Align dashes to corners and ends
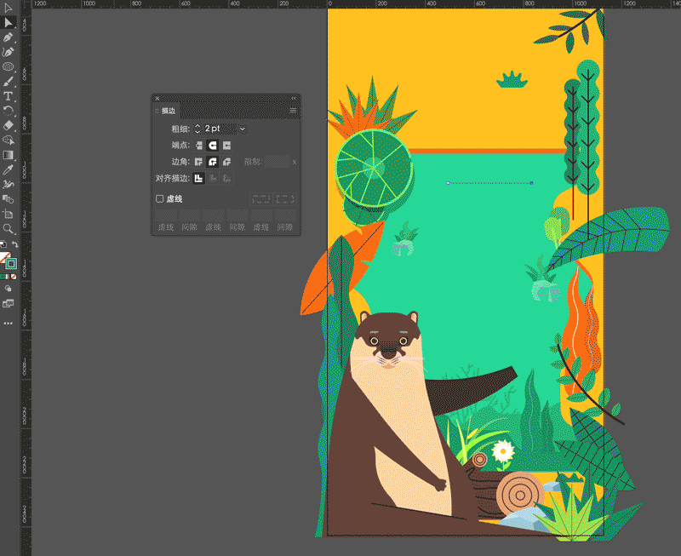The width and height of the screenshot is (681, 556). (285, 199)
